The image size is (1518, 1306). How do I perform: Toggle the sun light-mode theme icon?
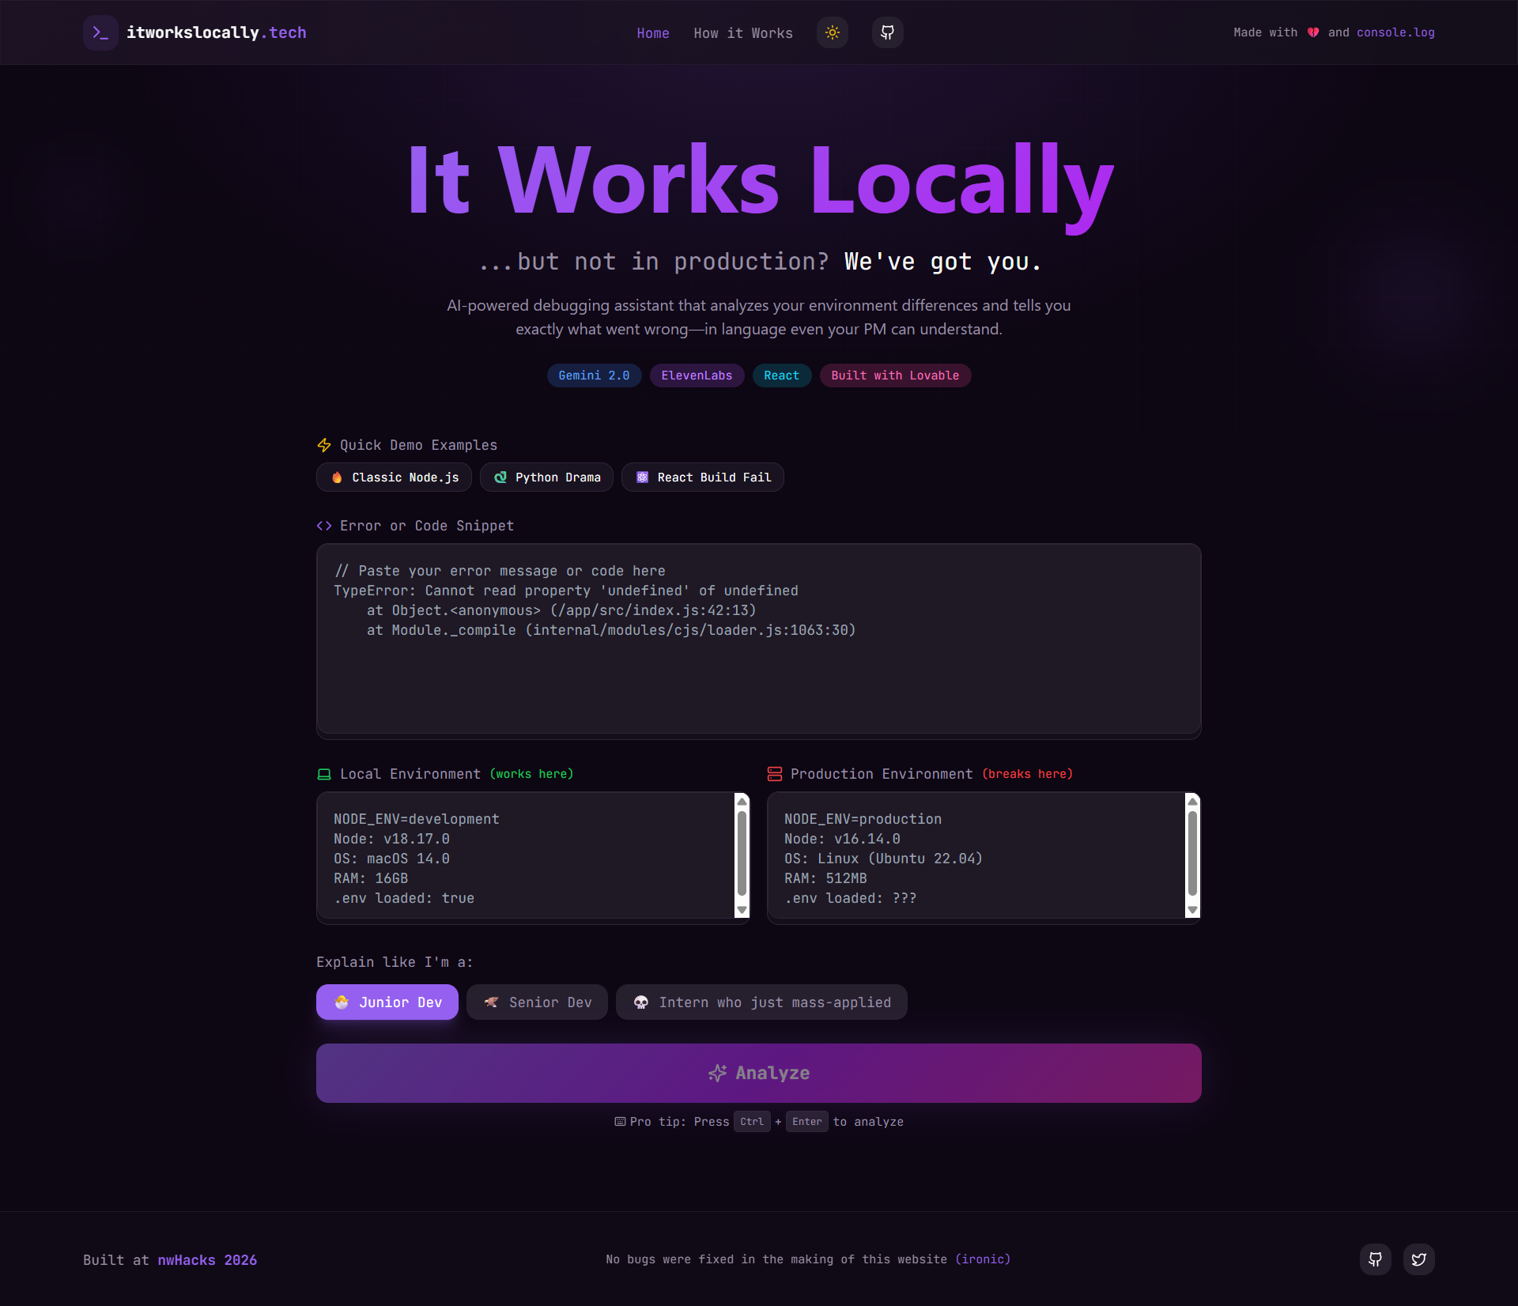832,32
